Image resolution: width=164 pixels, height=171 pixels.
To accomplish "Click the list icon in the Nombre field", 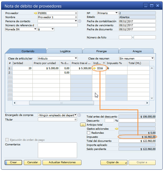I will pos(76,17).
